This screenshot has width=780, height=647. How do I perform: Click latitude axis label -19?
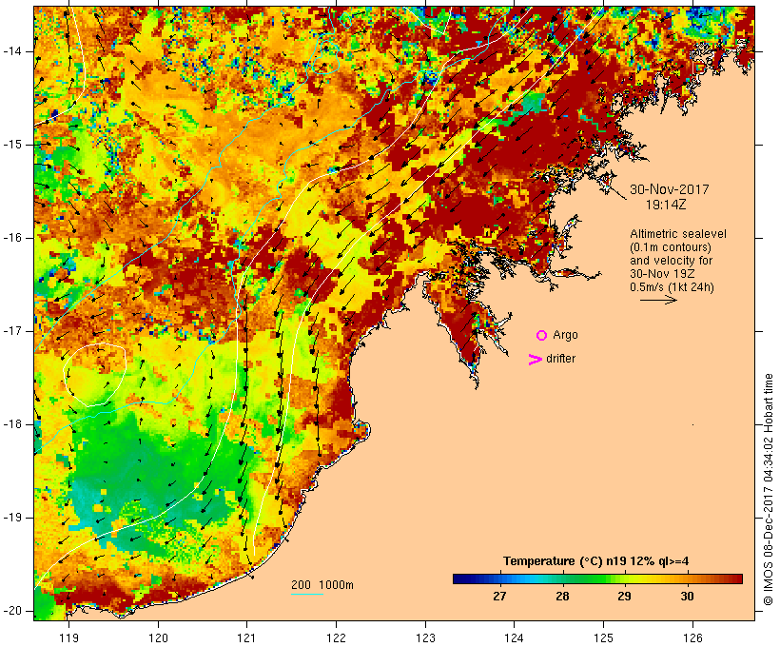[12, 519]
